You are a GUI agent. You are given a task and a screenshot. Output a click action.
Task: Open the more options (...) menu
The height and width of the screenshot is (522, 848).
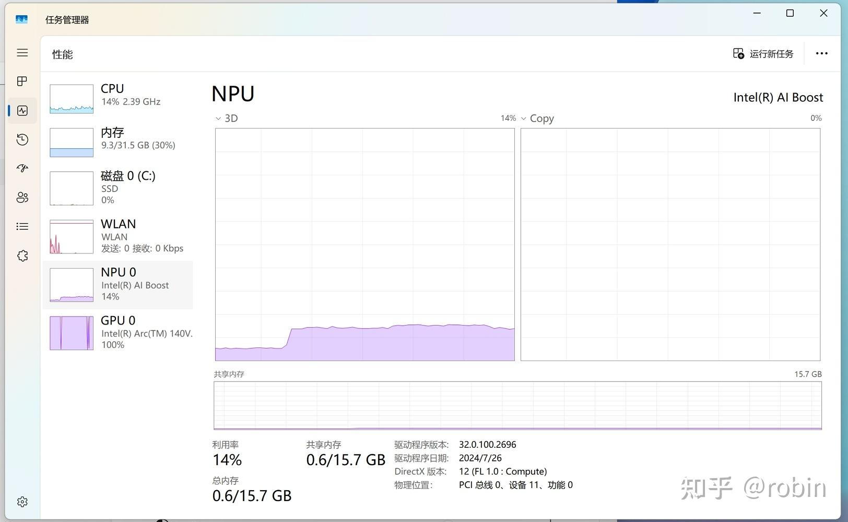822,53
